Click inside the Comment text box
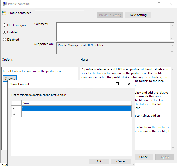 pyautogui.click(x=113, y=31)
